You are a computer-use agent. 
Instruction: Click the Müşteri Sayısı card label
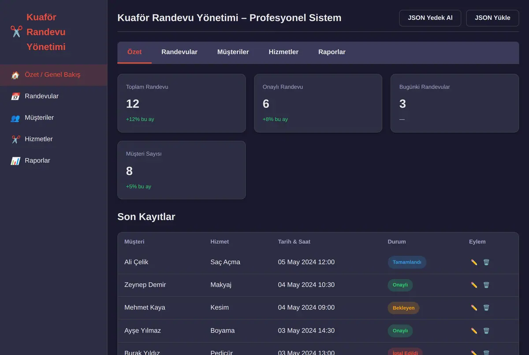coord(144,154)
